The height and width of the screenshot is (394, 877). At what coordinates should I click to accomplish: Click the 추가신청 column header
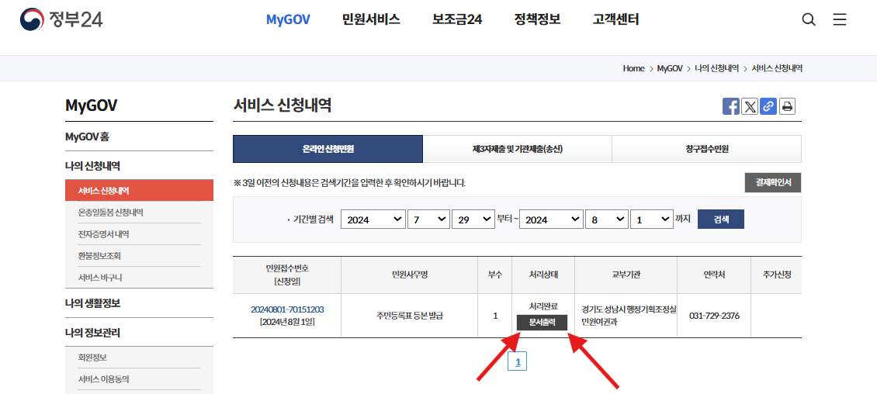coord(776,275)
